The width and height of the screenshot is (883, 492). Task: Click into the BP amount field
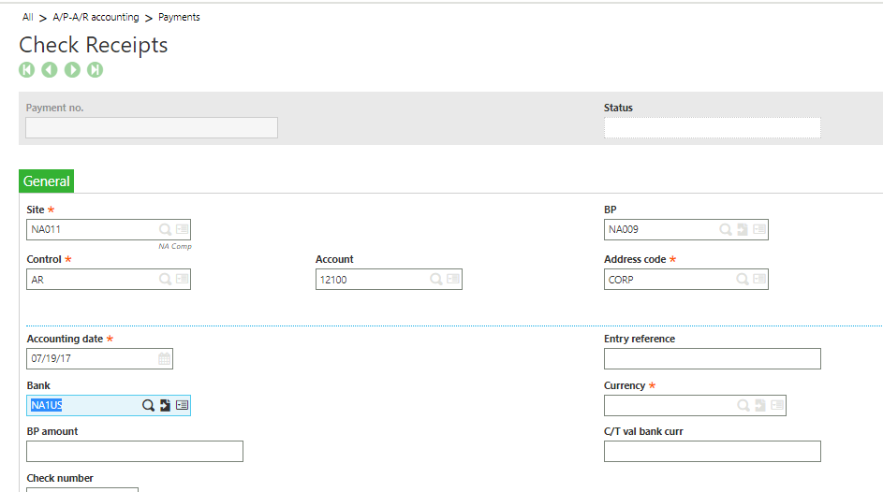pos(135,452)
